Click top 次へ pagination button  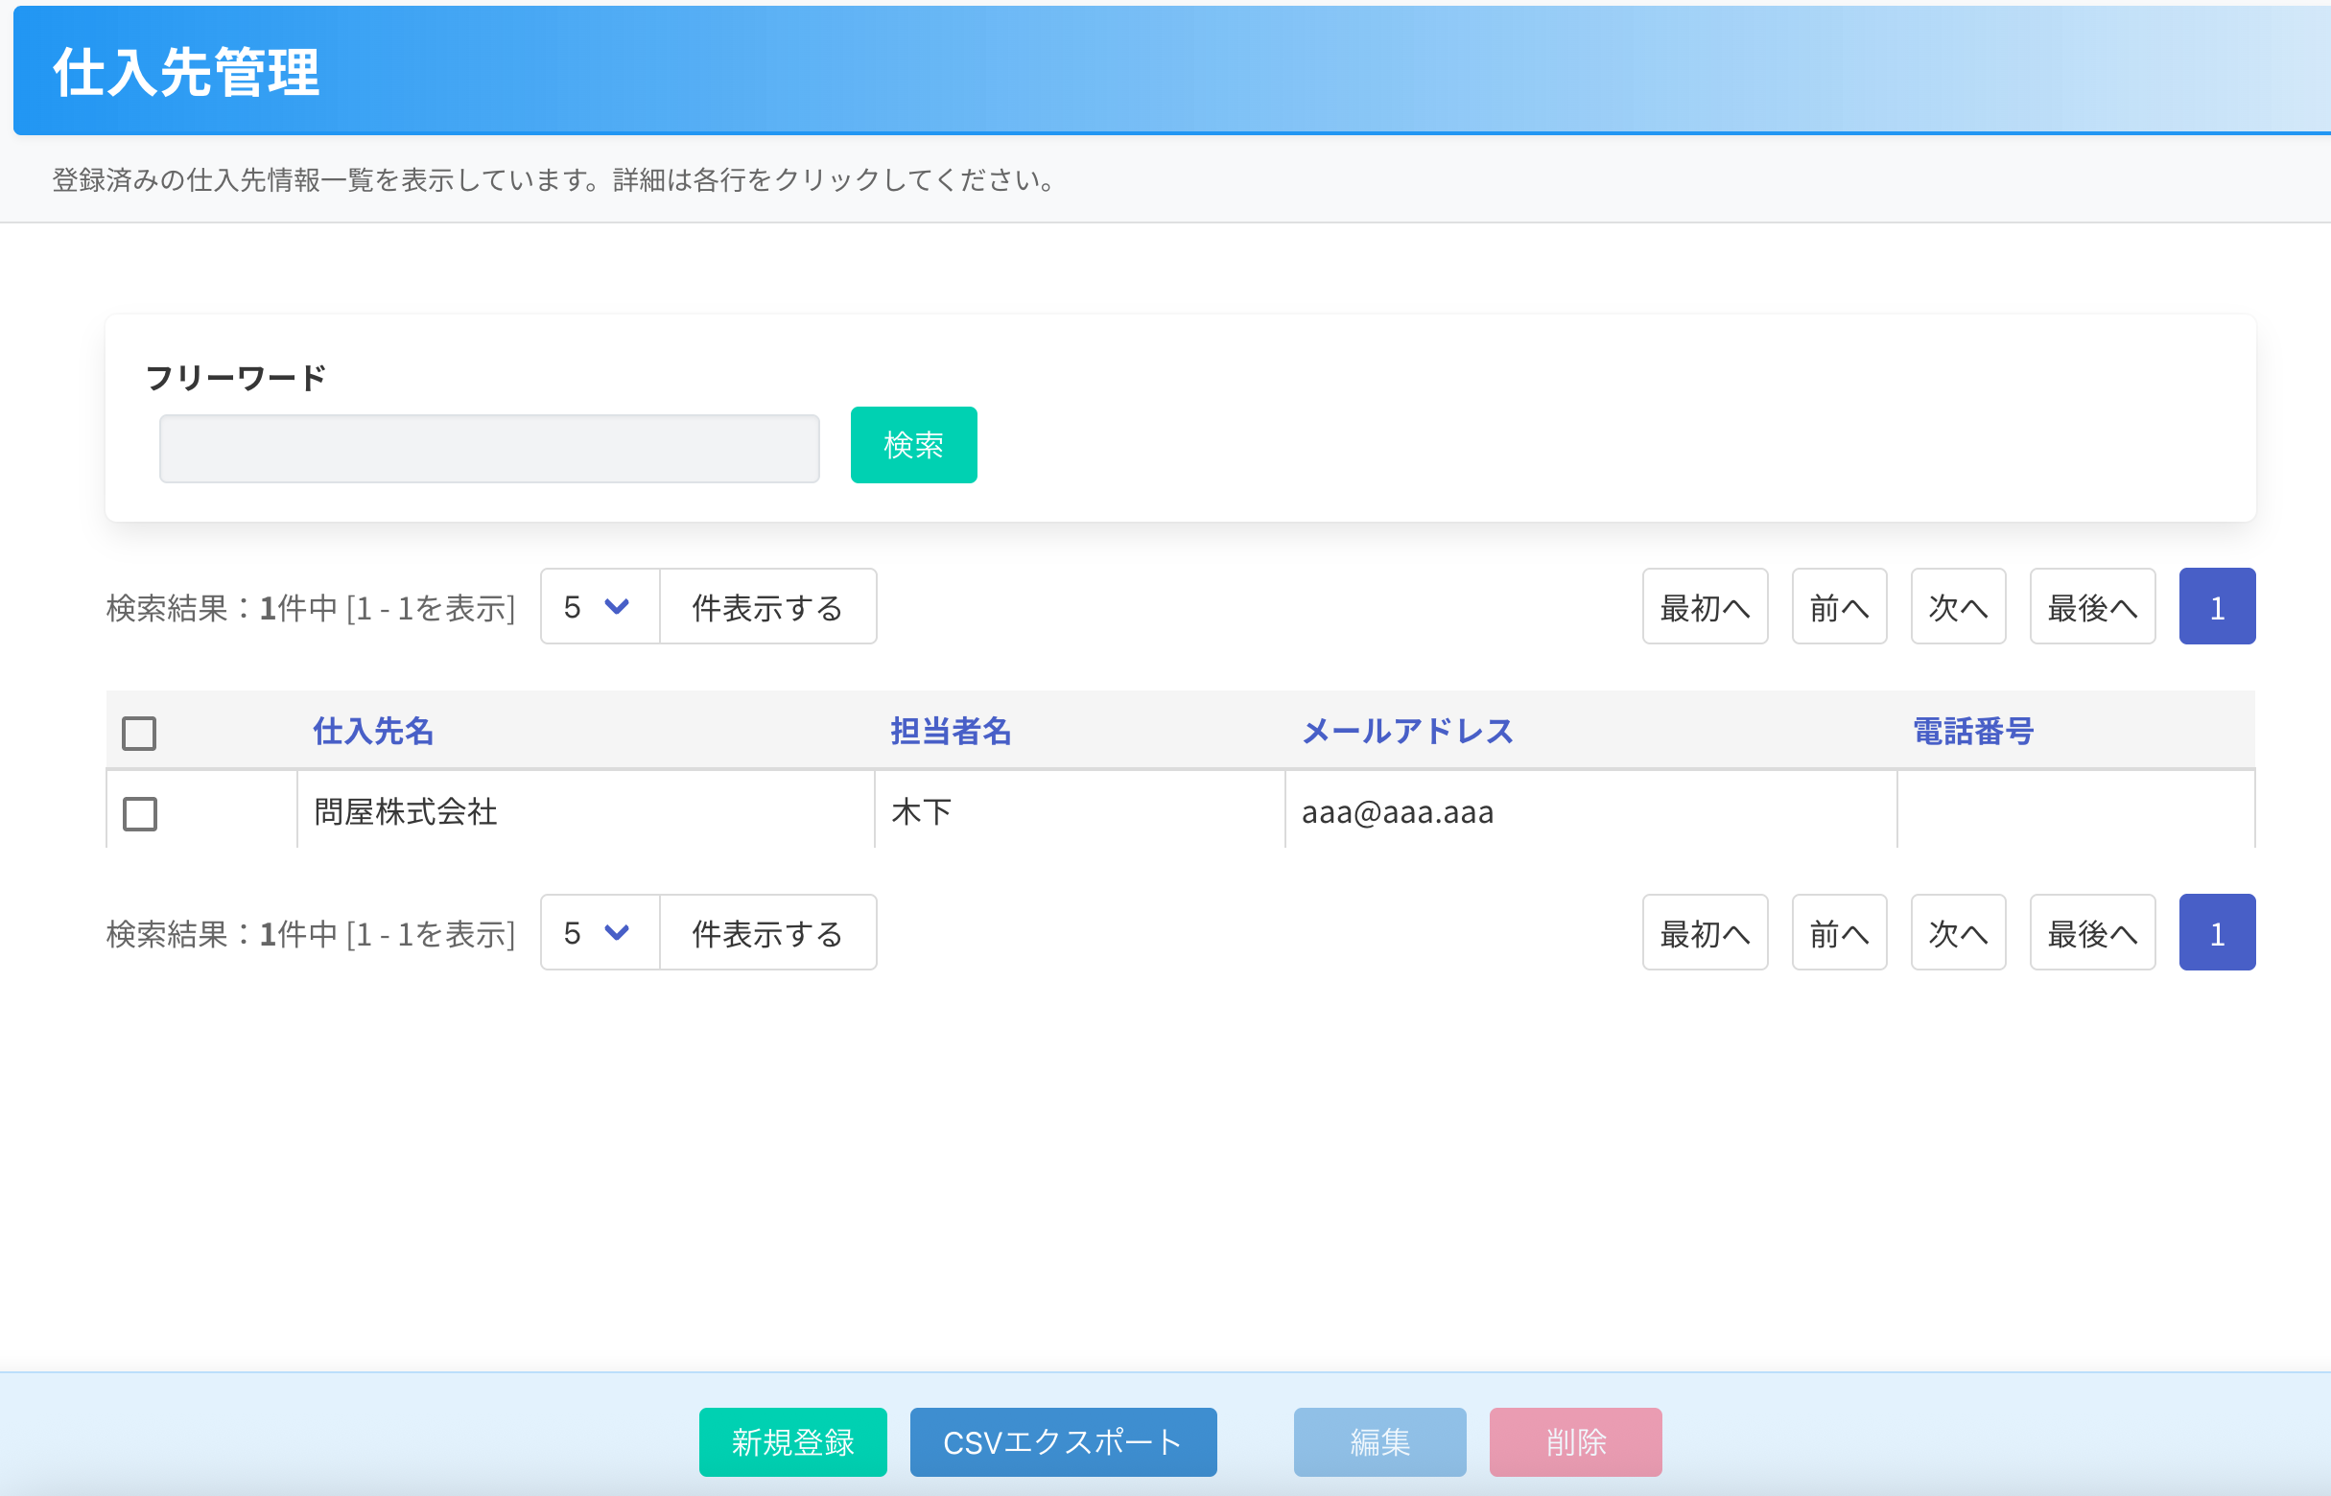[1957, 607]
